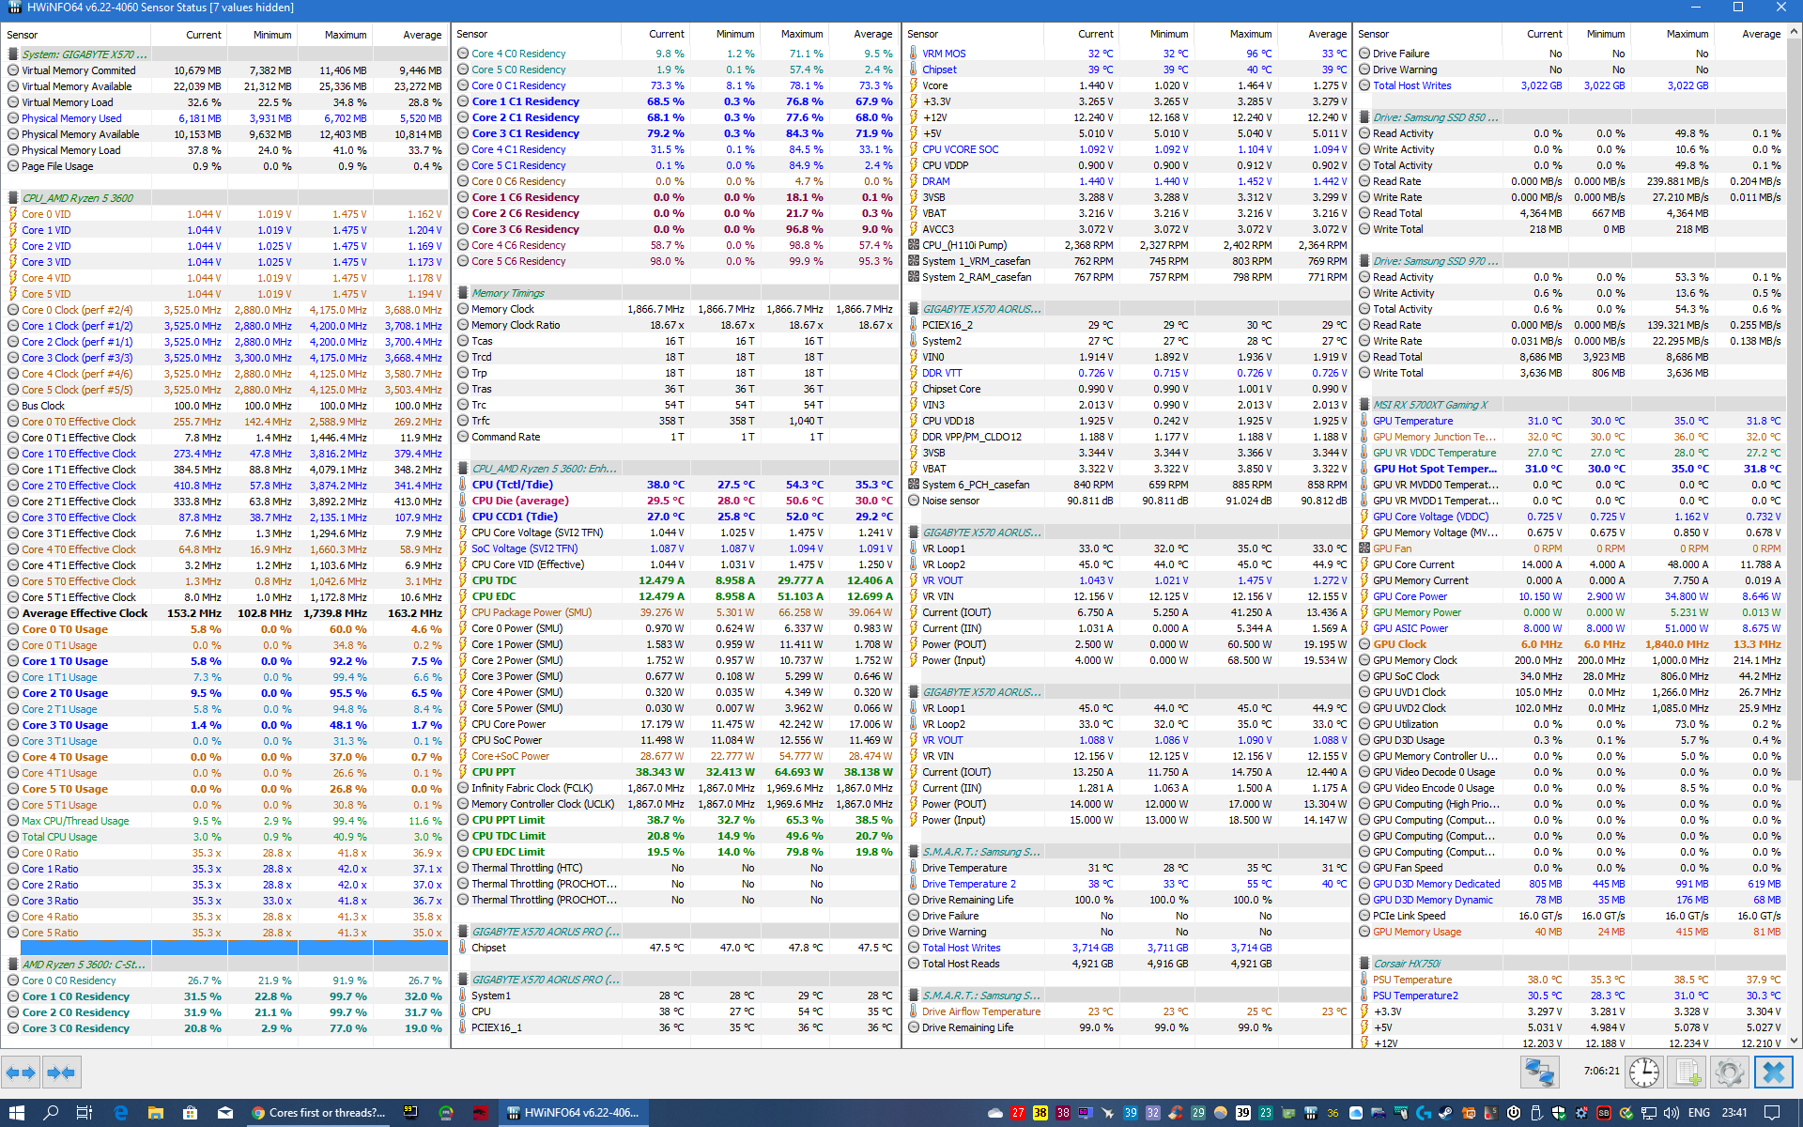This screenshot has width=1803, height=1127.
Task: Collapse 'MSI RX 5700XT Gaming X' group
Action: point(1430,405)
